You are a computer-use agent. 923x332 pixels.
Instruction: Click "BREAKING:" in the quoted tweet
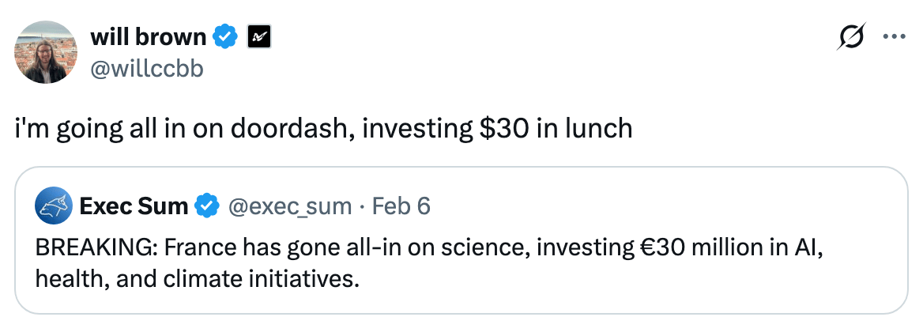pos(88,249)
